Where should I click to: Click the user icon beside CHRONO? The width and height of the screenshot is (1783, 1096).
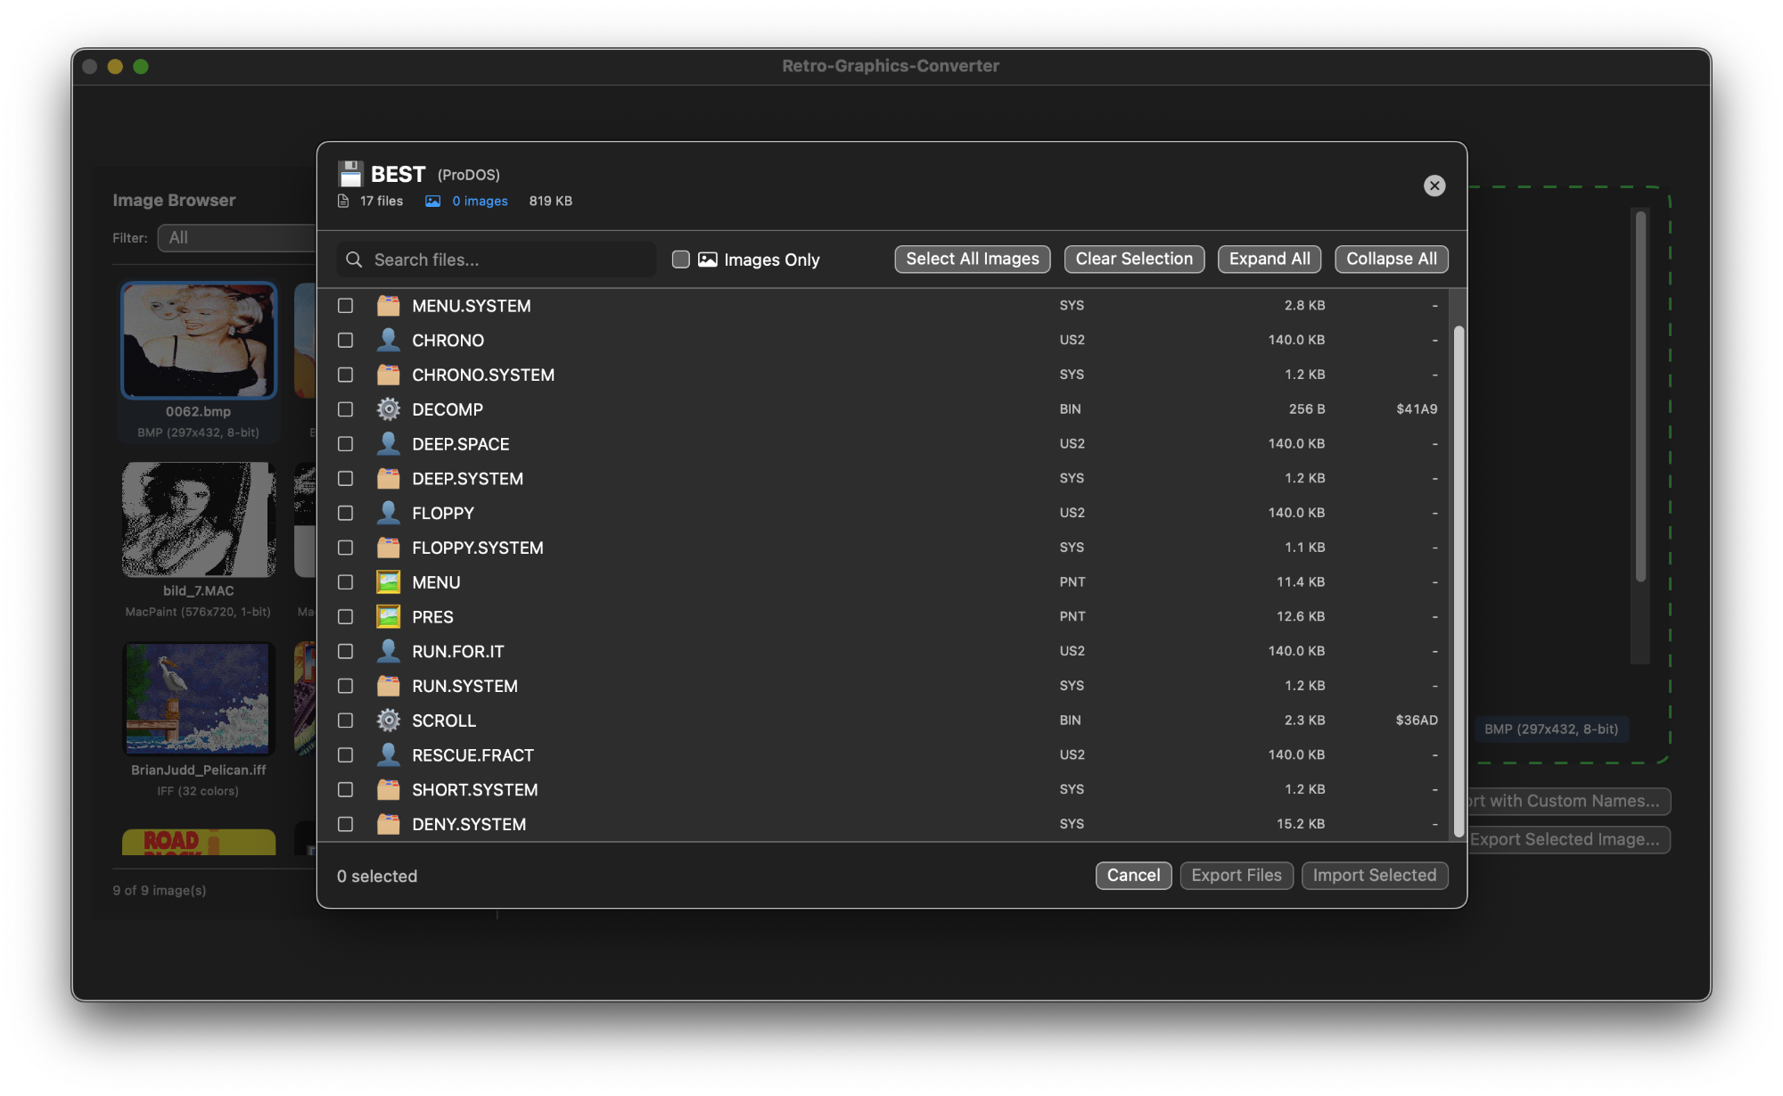click(388, 340)
